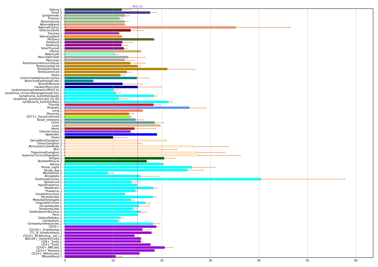Click the x-axis tick label 0
The image size is (378, 267).
click(x=65, y=261)
